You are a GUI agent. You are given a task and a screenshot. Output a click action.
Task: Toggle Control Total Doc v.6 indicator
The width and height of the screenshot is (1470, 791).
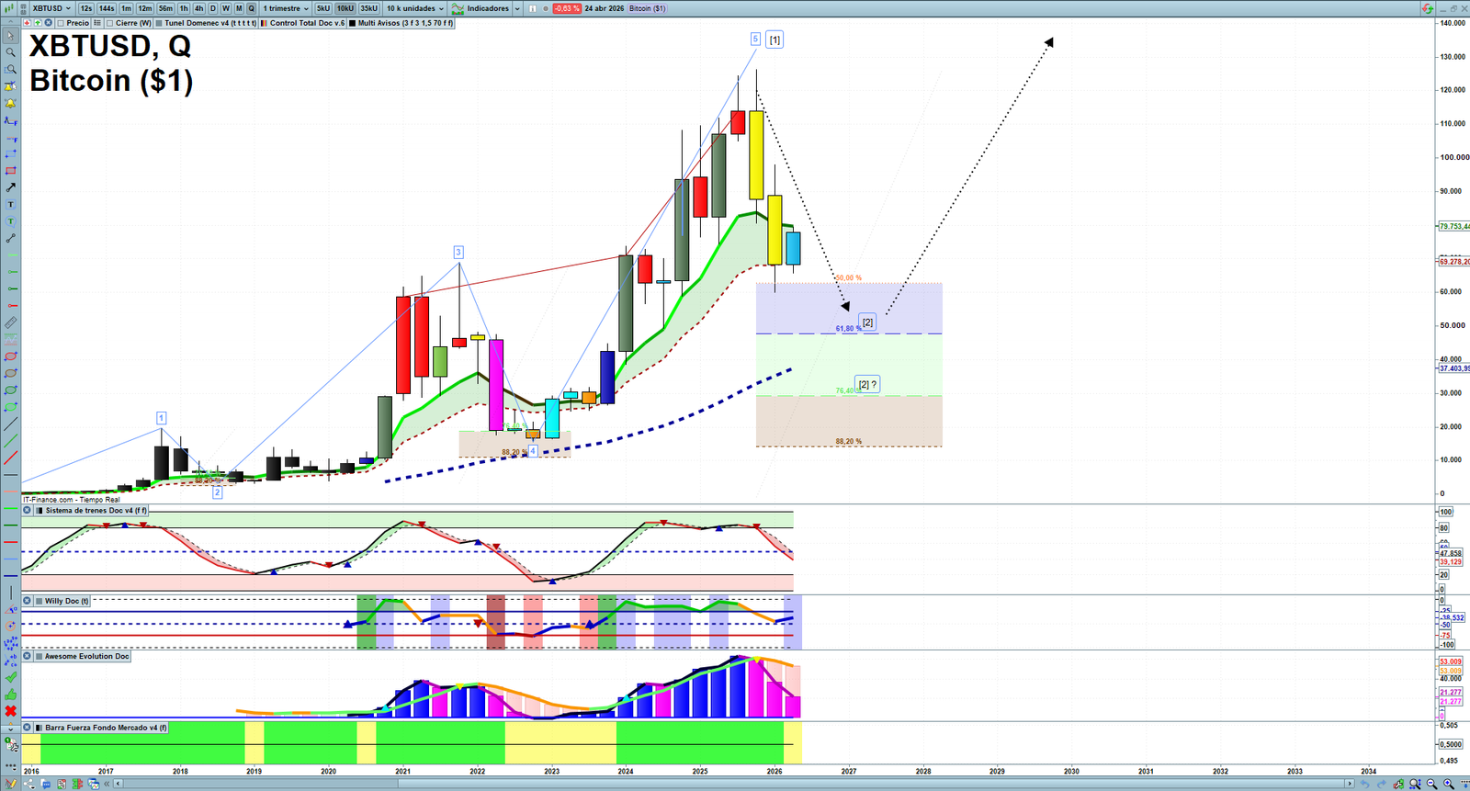[265, 23]
